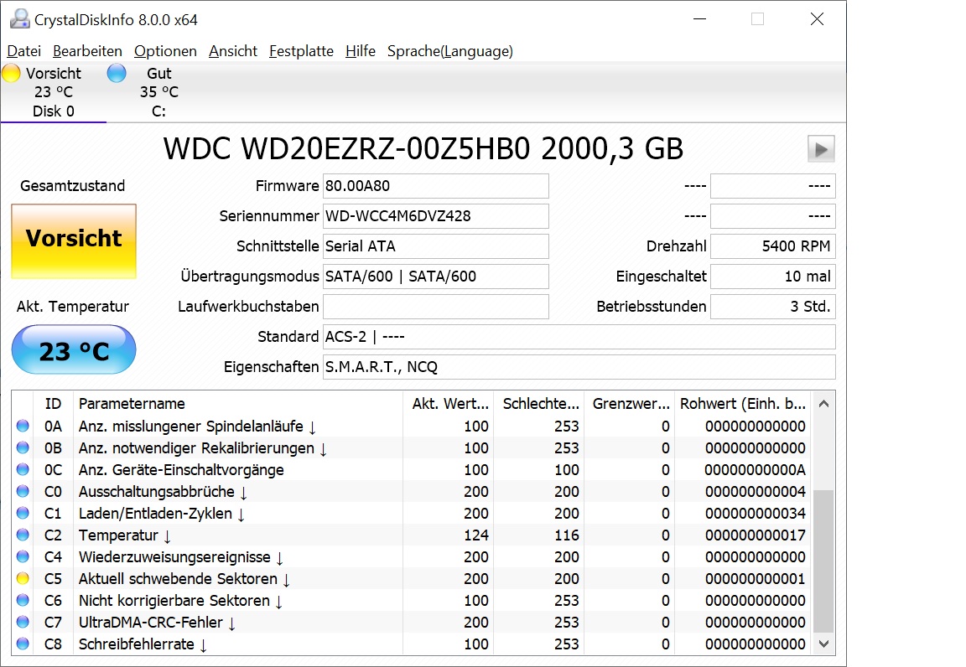
Task: Click raw value 00000000000A
Action: click(755, 470)
